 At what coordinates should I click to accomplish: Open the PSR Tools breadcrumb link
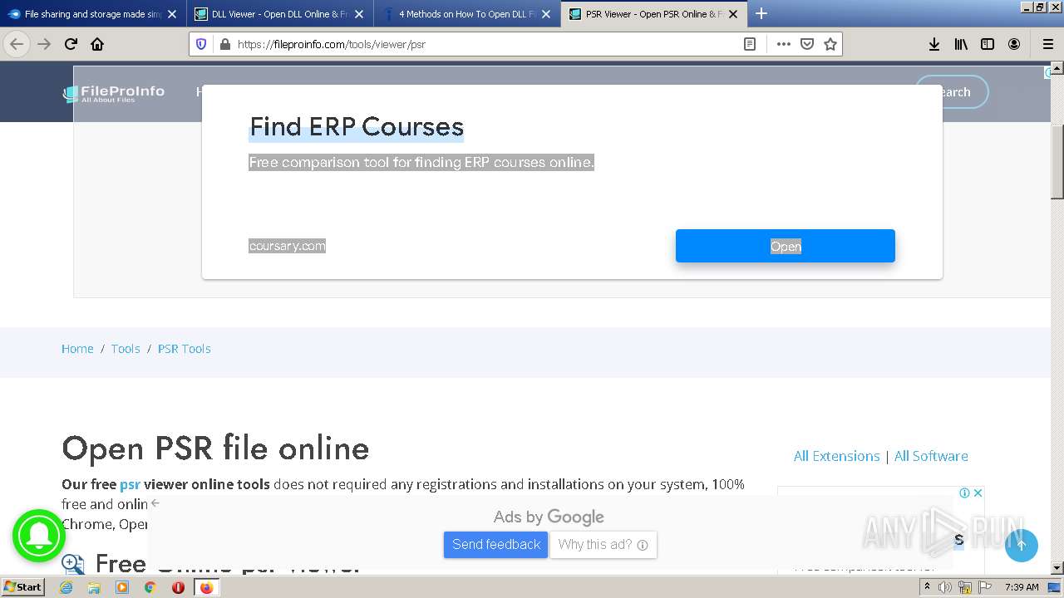coord(184,349)
